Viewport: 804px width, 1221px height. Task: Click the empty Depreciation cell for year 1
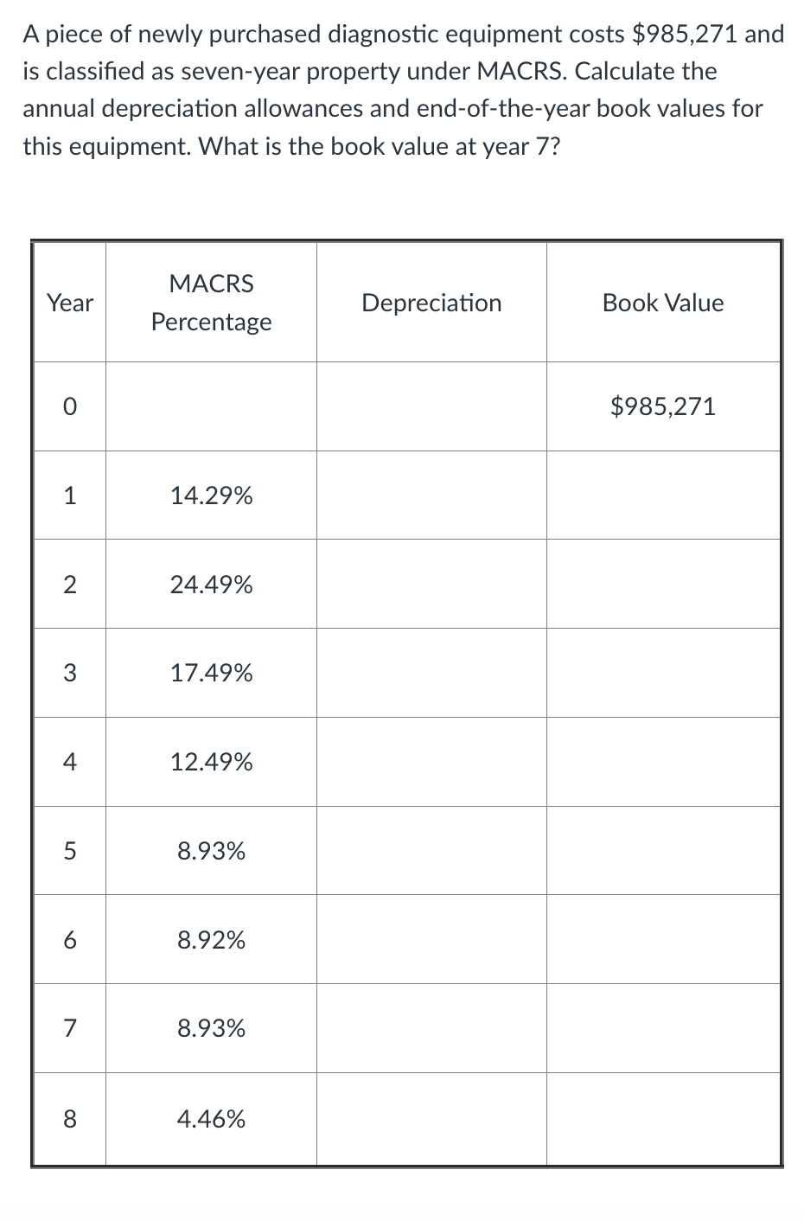pyautogui.click(x=431, y=496)
